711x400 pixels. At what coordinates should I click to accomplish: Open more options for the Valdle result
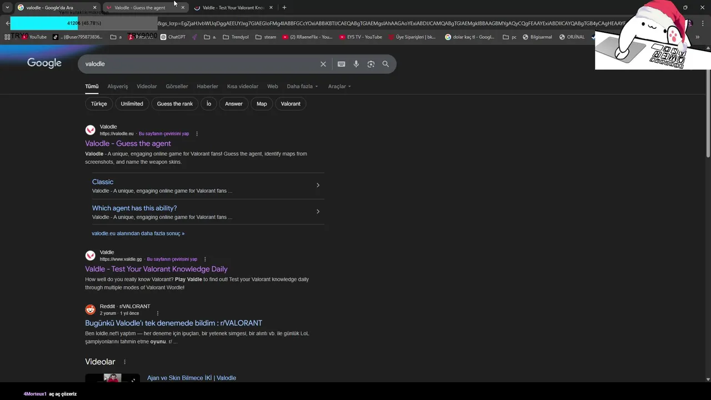[x=205, y=259]
